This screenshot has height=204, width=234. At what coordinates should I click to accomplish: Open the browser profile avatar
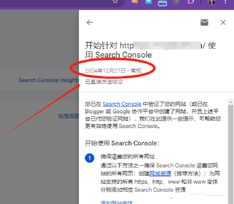pyautogui.click(x=211, y=2)
